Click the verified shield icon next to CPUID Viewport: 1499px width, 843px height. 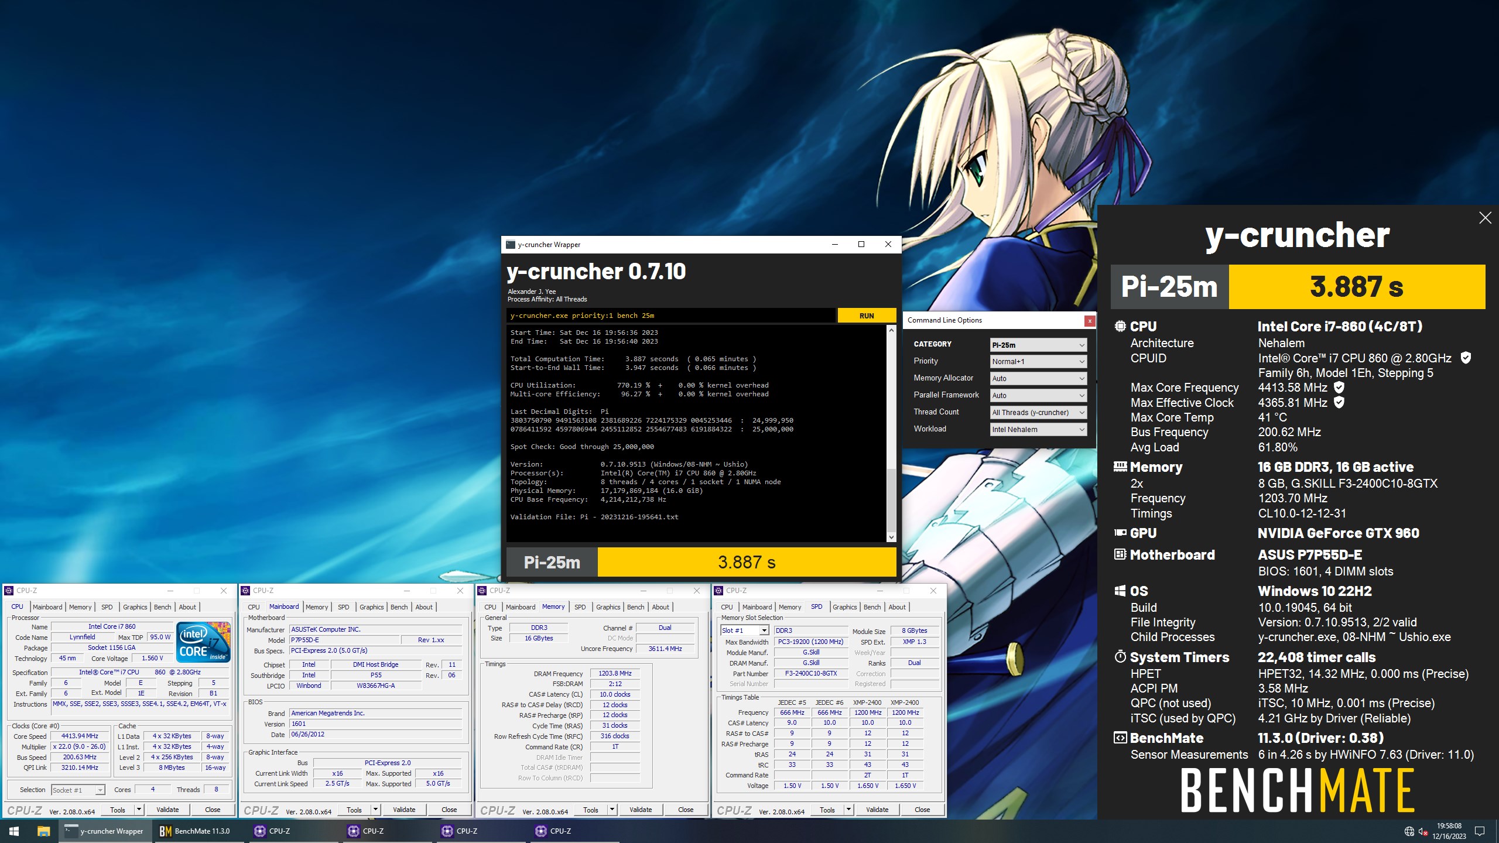point(1466,358)
